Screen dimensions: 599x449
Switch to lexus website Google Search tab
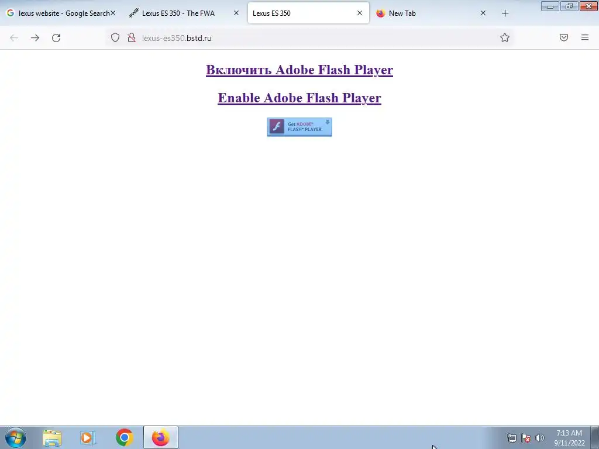tap(61, 13)
